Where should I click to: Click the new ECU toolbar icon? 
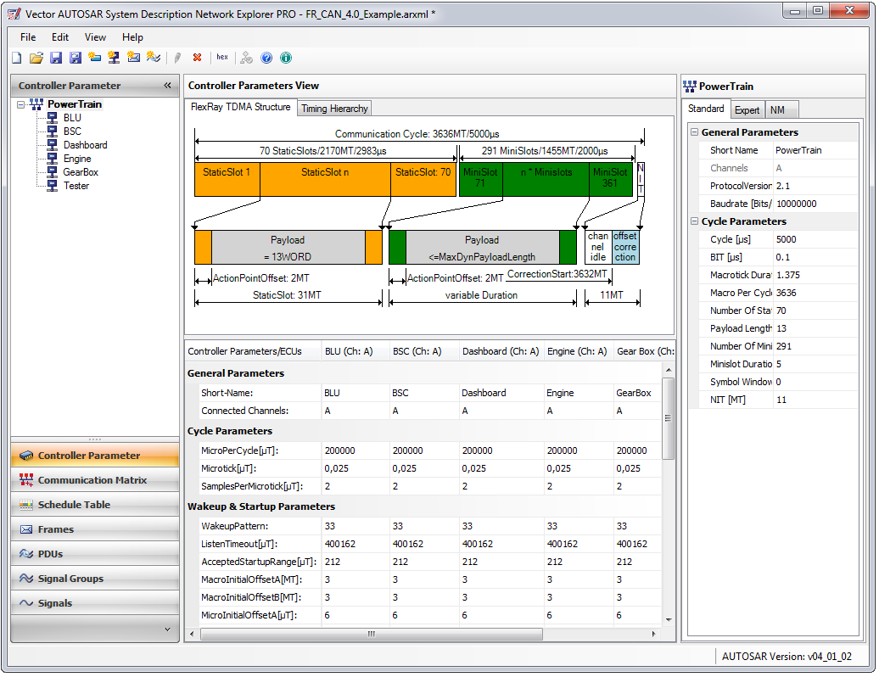(113, 58)
